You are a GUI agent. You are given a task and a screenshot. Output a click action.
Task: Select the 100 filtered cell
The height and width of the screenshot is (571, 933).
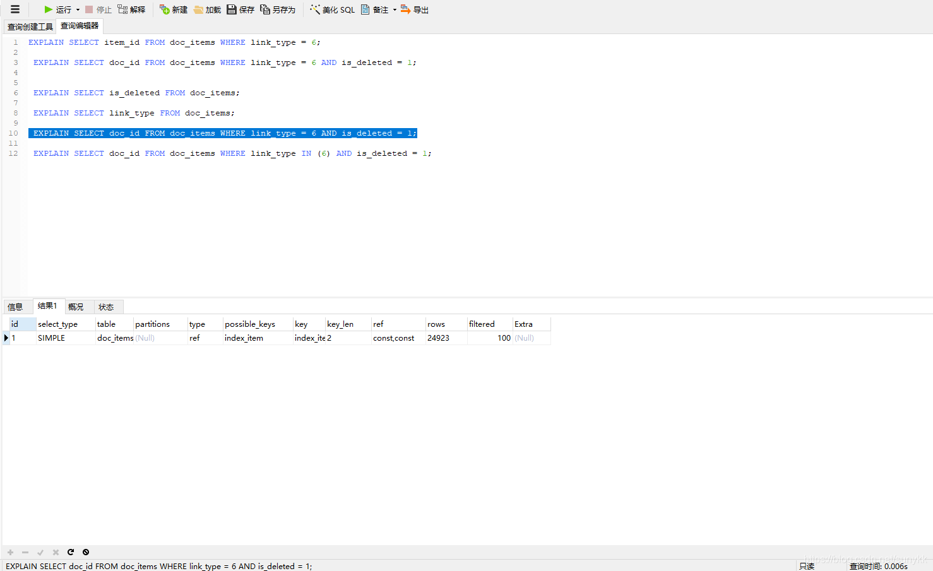click(490, 338)
